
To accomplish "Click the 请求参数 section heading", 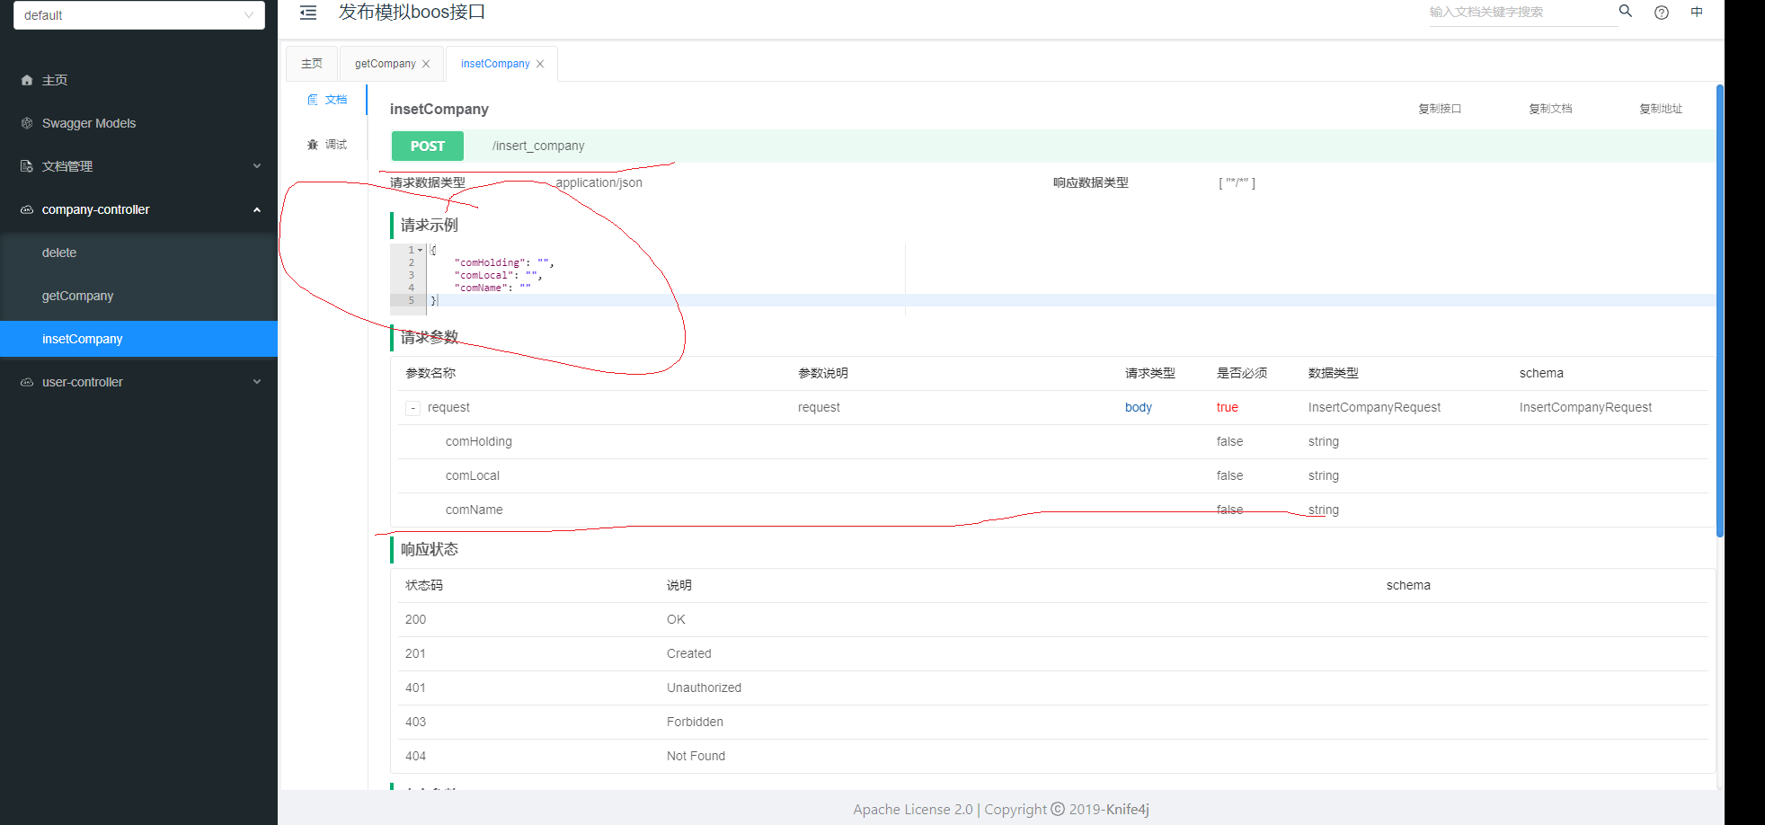I will click(x=430, y=337).
